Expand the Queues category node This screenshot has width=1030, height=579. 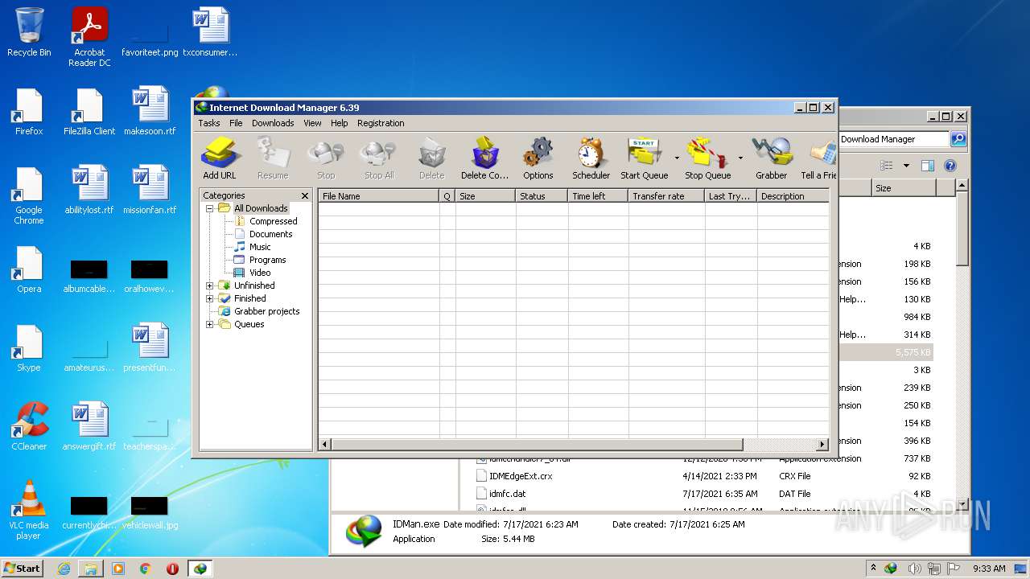pyautogui.click(x=210, y=324)
